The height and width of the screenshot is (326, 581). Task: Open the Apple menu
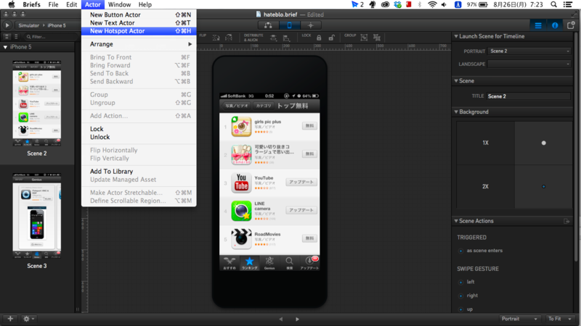[12, 4]
